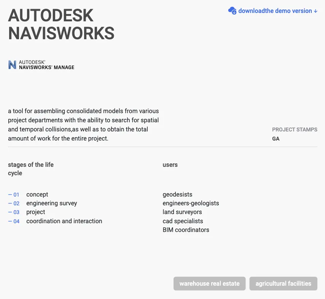
Task: Click the "engineers-geologists" user entry
Action: tap(191, 203)
